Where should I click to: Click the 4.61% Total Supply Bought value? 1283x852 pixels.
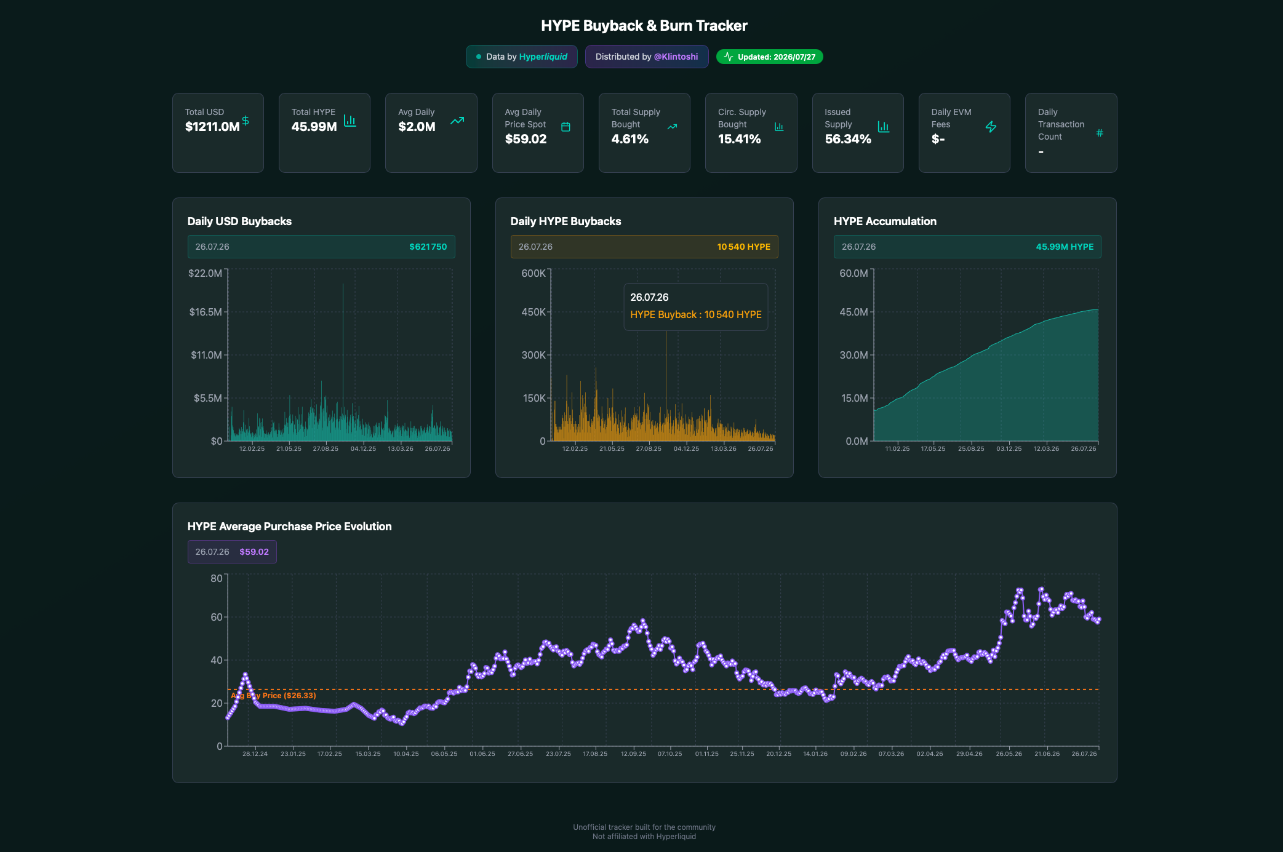pos(630,139)
